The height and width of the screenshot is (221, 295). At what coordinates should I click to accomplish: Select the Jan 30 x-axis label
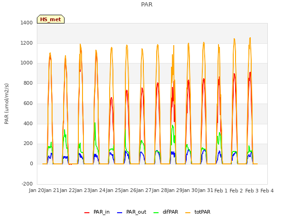tap(190, 191)
